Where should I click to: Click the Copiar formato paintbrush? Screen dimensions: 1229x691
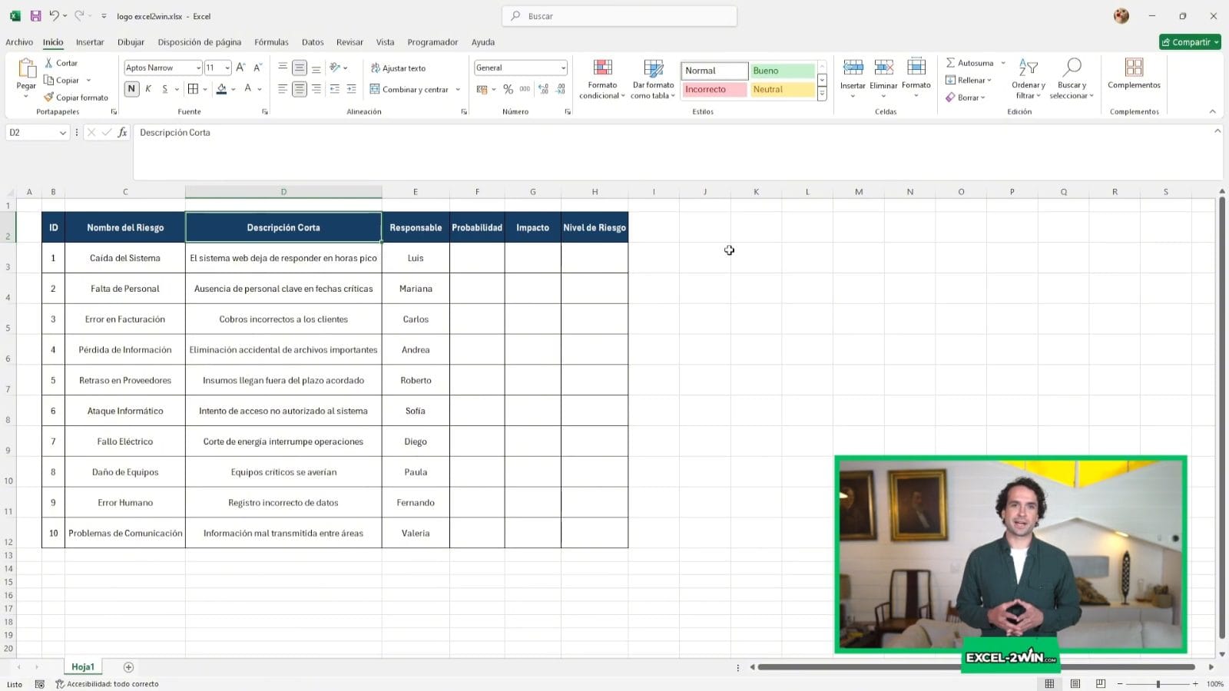pos(49,98)
